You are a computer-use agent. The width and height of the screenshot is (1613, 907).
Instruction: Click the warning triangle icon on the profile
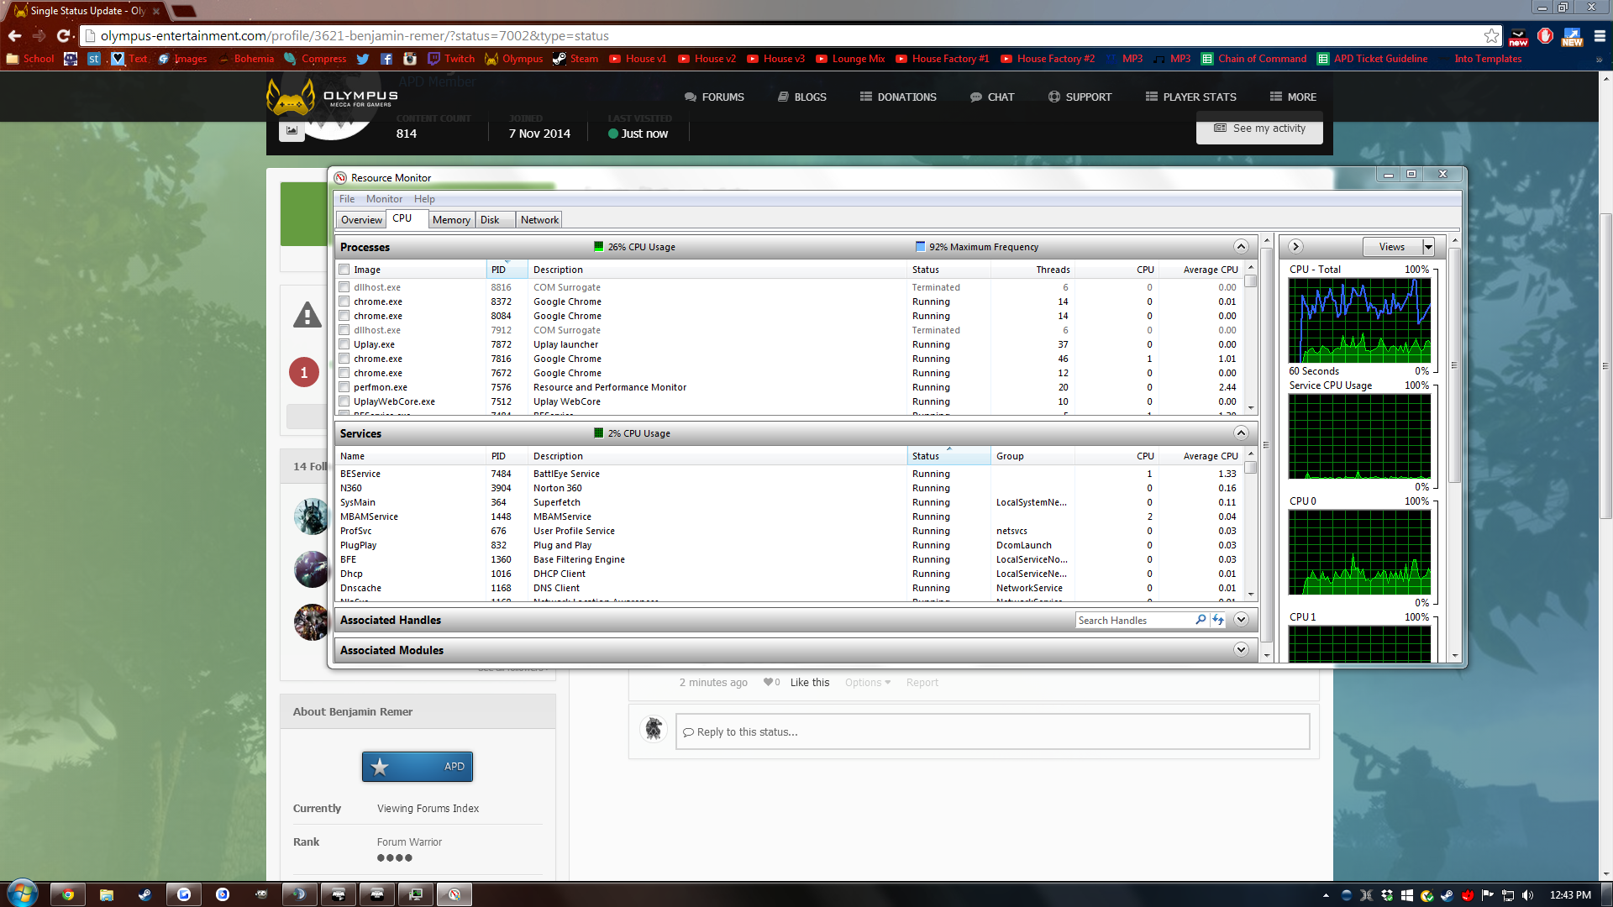[x=307, y=316]
